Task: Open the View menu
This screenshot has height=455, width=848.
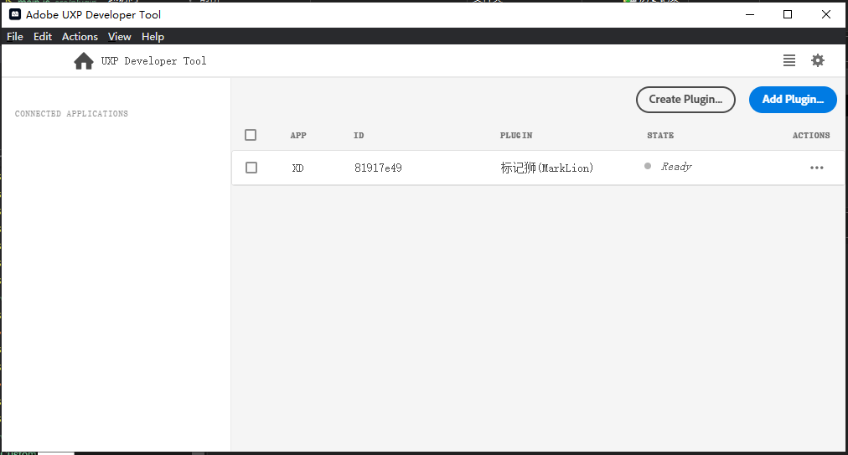Action: pyautogui.click(x=120, y=36)
